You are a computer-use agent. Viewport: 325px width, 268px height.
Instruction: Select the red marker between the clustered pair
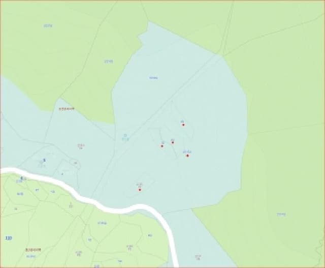coord(173,142)
